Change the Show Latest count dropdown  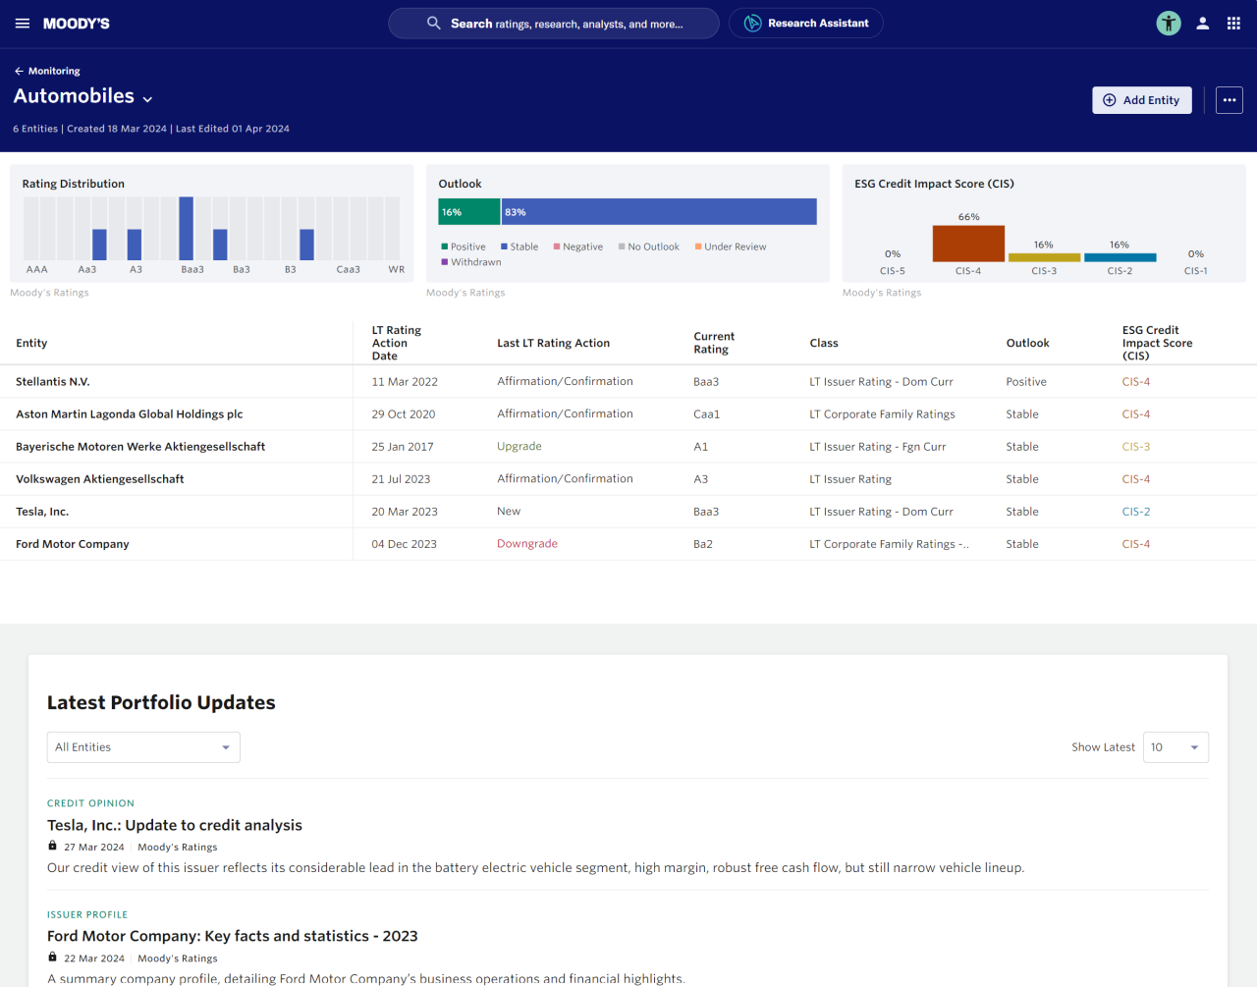1175,747
